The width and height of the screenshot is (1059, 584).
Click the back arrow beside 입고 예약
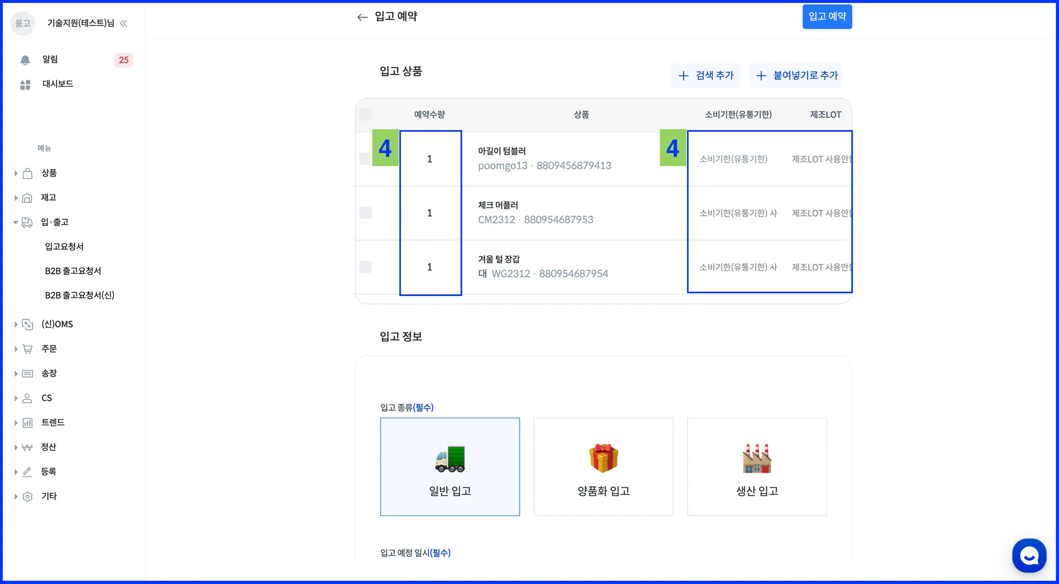pyautogui.click(x=362, y=17)
